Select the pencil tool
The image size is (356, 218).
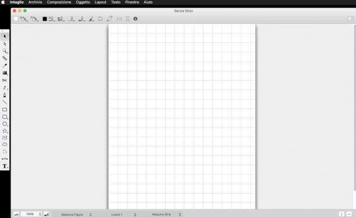(5, 88)
